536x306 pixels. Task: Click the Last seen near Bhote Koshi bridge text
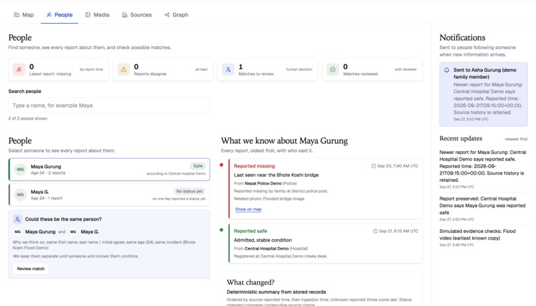[x=276, y=175]
